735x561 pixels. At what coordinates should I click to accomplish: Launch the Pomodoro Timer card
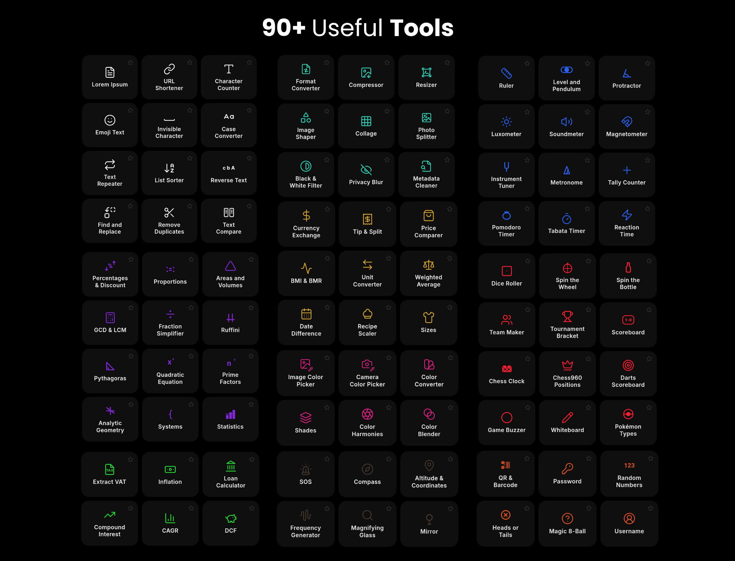point(506,223)
